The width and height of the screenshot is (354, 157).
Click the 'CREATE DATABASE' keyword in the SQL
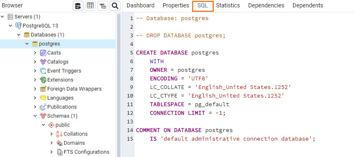click(x=162, y=53)
